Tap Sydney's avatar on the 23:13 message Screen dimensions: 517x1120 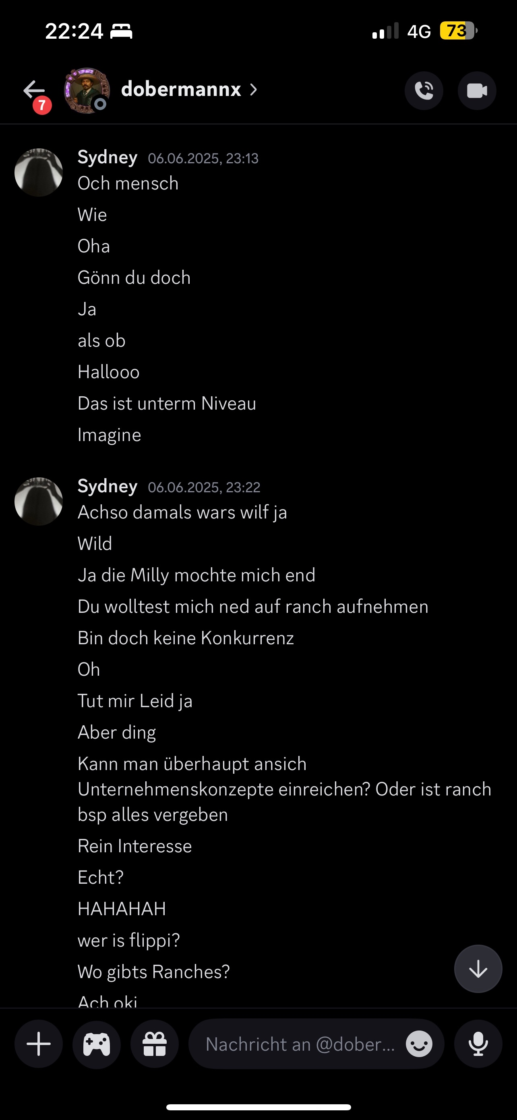point(39,173)
